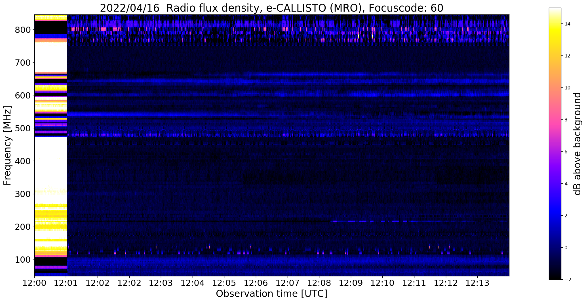The image size is (586, 302).
Task: Click the date 2022/04/16 in the title
Action: click(x=130, y=8)
